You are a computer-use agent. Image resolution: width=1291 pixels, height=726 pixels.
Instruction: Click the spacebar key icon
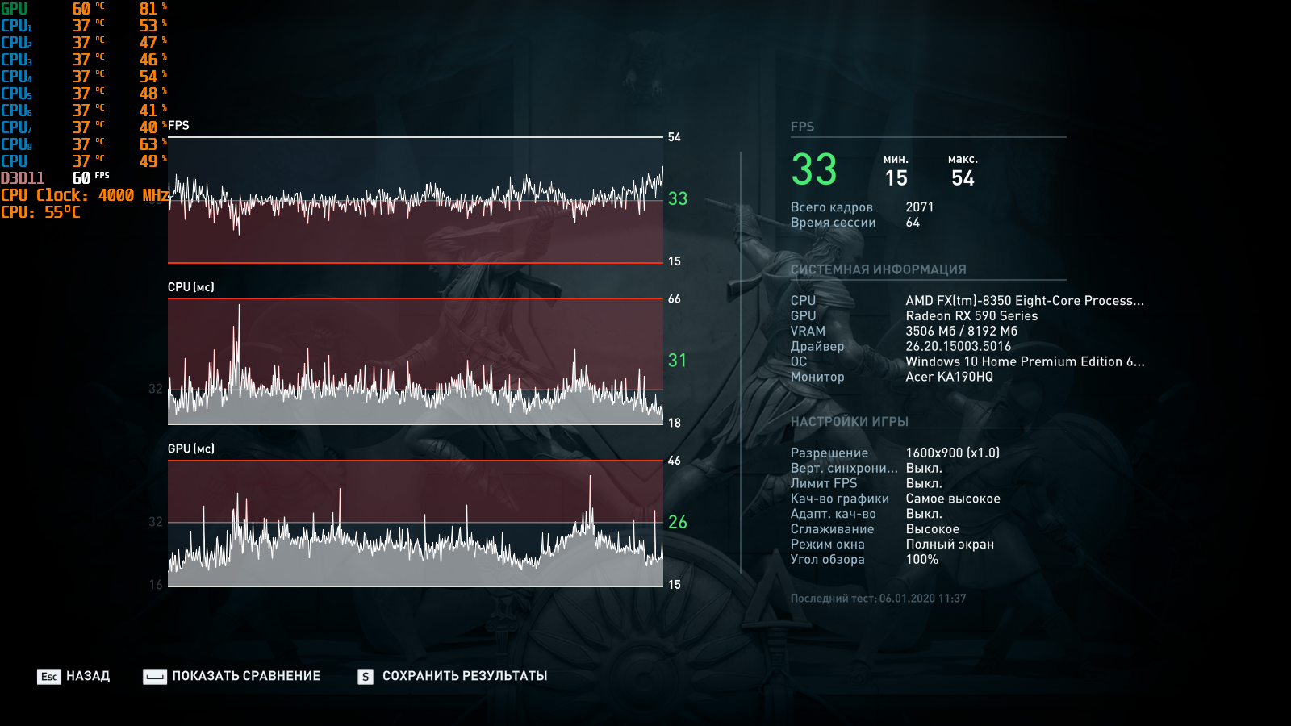155,677
